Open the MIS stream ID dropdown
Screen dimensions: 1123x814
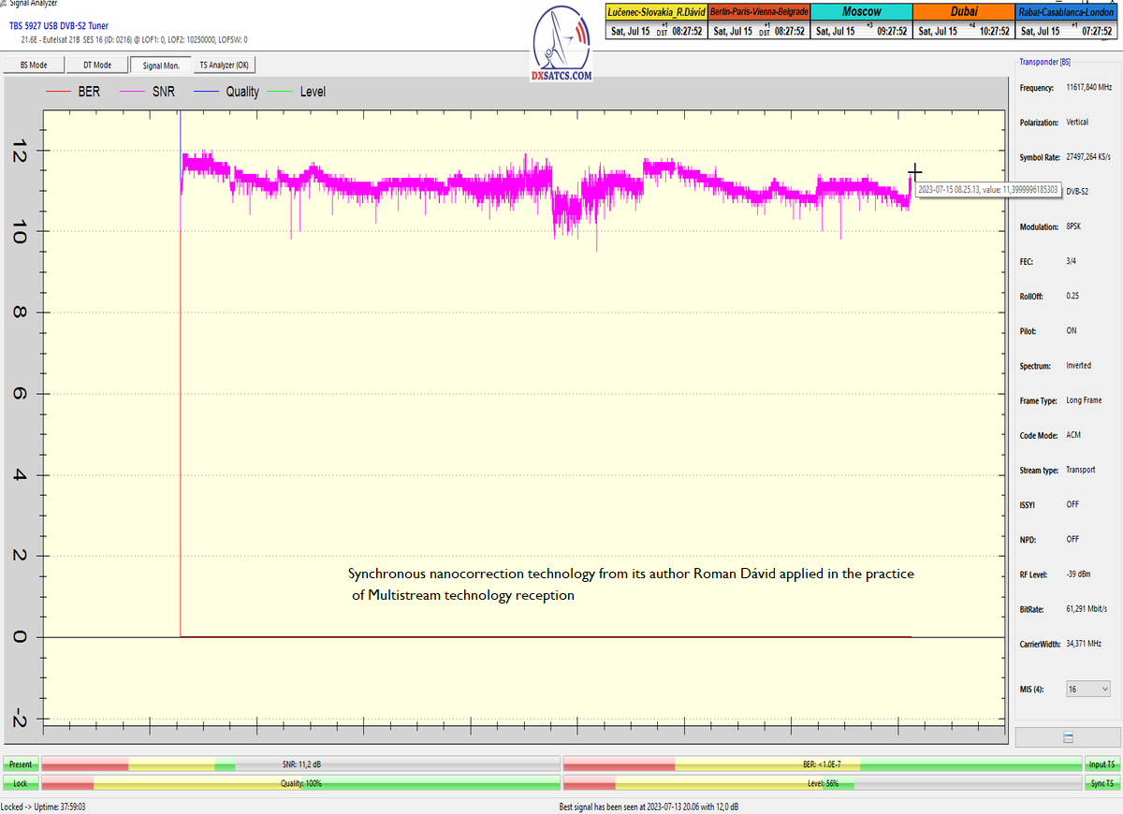point(1088,689)
